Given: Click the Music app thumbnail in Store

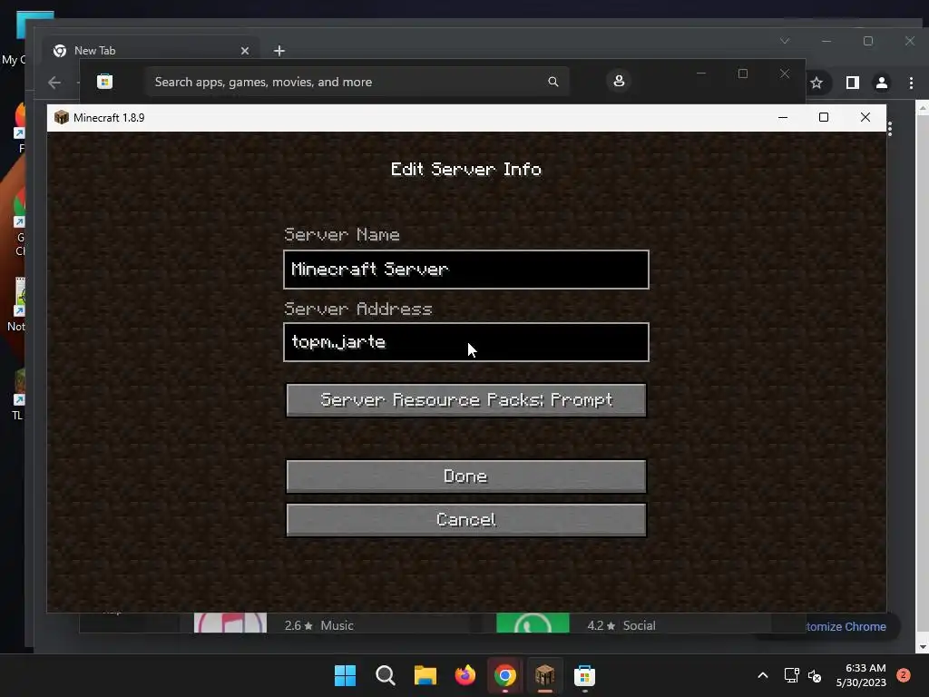Looking at the screenshot, I should 230,623.
